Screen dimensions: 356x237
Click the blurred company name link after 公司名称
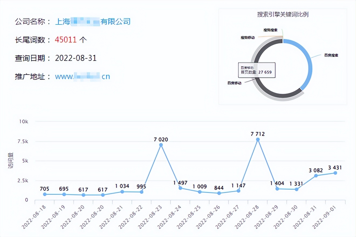(x=93, y=22)
